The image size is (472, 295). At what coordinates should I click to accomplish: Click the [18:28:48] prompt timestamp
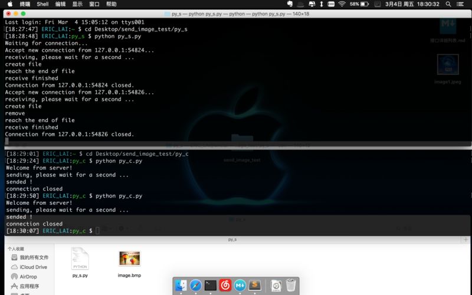pos(21,36)
